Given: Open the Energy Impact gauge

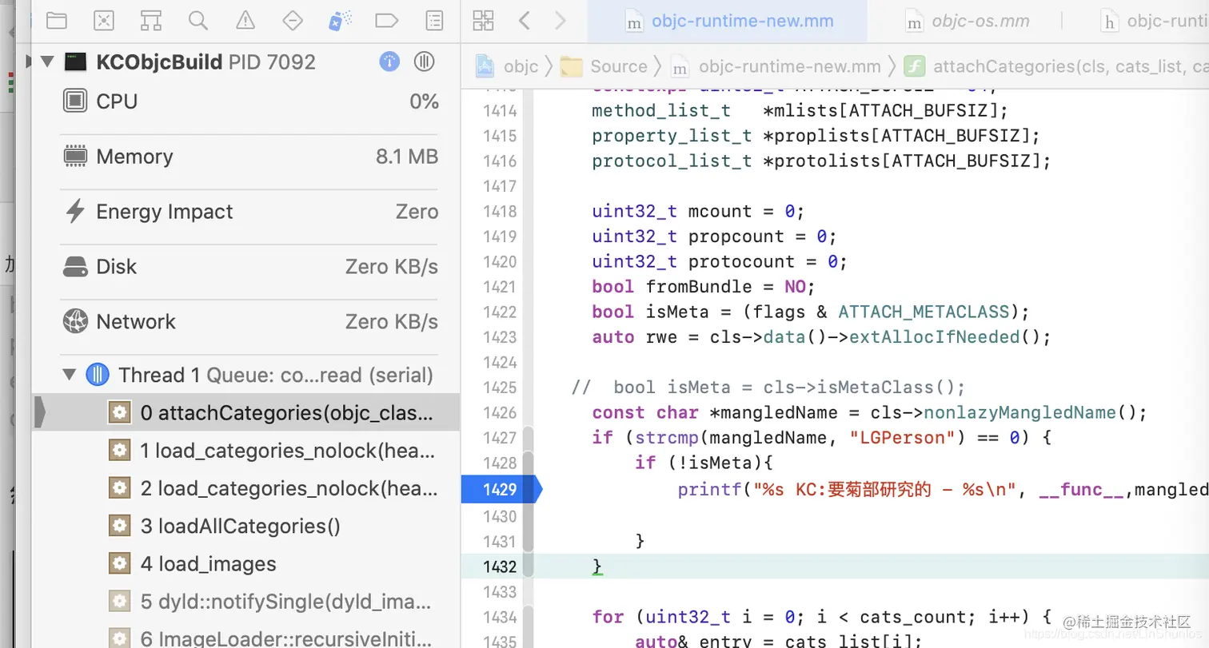Looking at the screenshot, I should 250,212.
